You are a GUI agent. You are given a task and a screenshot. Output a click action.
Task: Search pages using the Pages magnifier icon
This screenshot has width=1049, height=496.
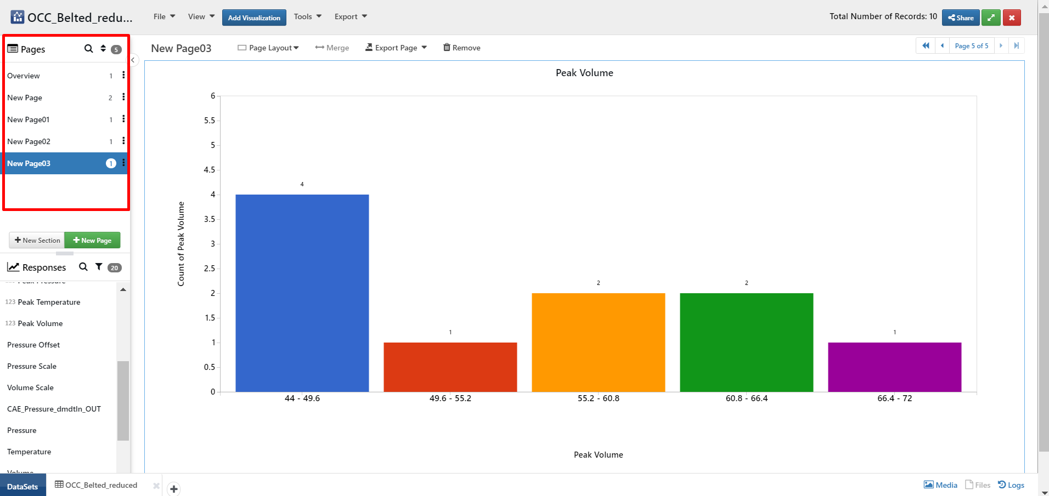pos(88,49)
